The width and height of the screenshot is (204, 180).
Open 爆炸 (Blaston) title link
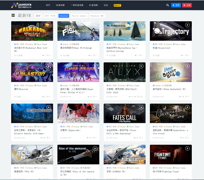pyautogui.click(x=21, y=89)
